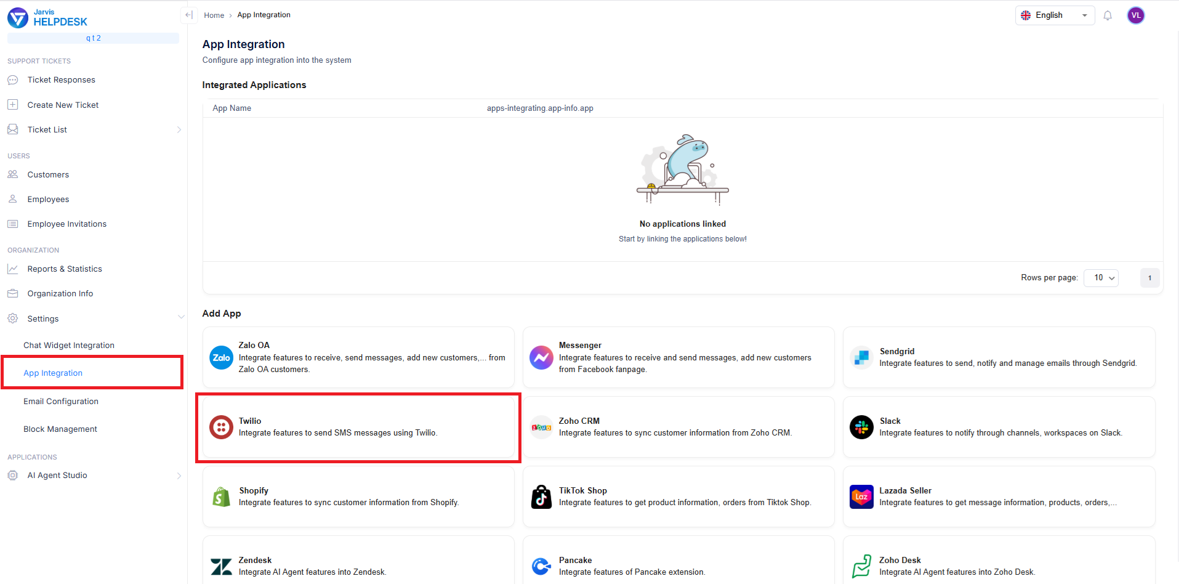Click the Ticket List inbox icon
Viewport: 1179px width, 584px height.
[x=12, y=129]
